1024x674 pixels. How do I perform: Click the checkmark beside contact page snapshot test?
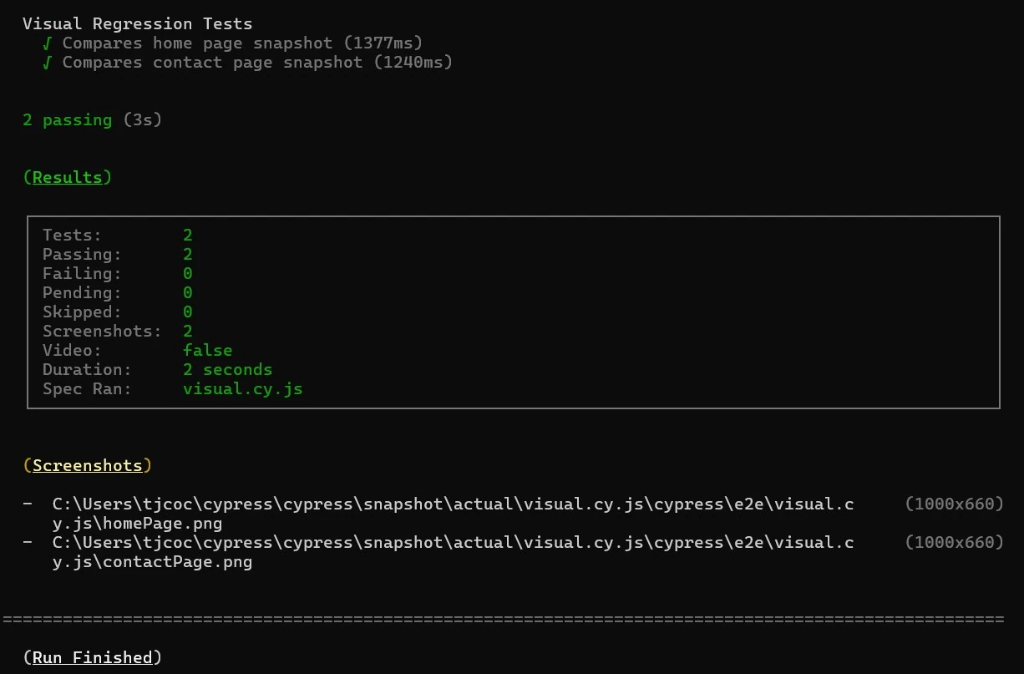click(48, 62)
